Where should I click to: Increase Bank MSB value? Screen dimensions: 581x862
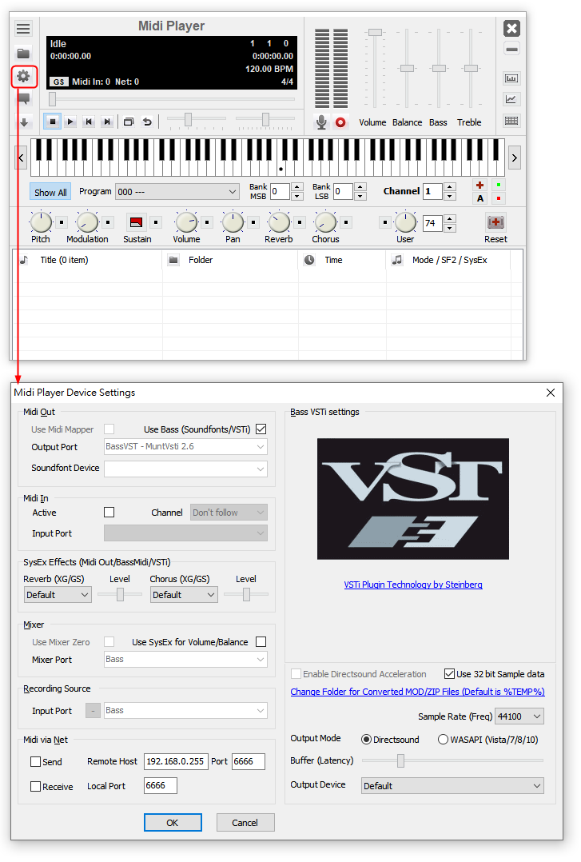coord(296,187)
